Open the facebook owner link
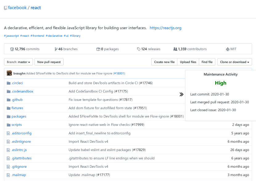Image resolution: width=256 pixels, height=181 pixels. (17, 8)
